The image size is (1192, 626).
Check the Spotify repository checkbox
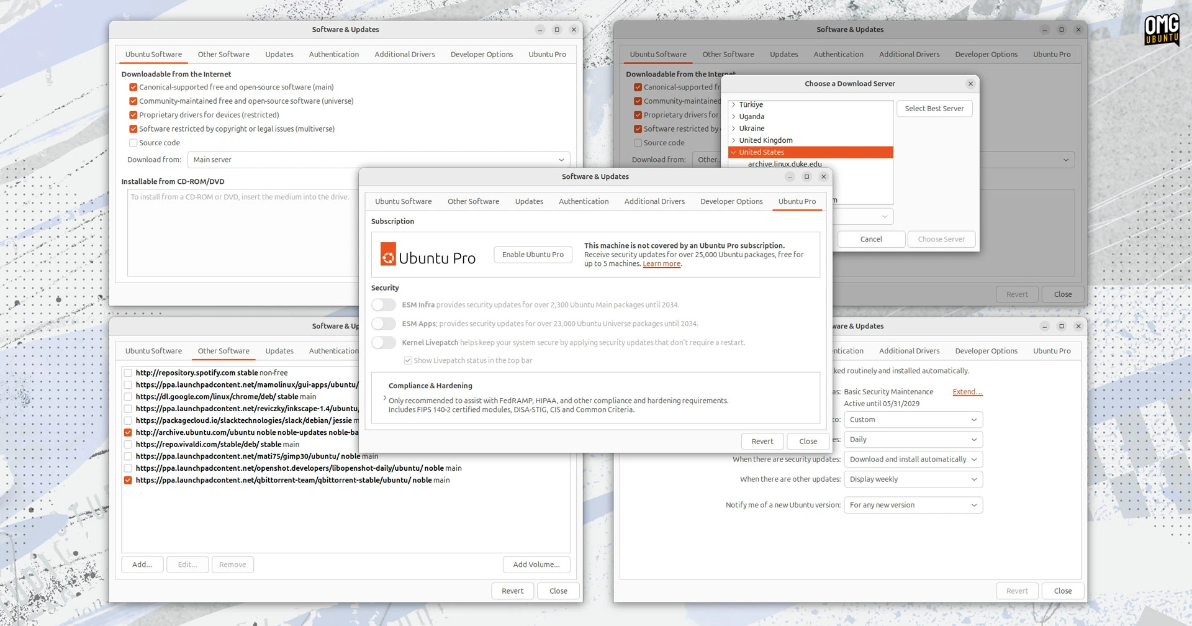point(128,373)
